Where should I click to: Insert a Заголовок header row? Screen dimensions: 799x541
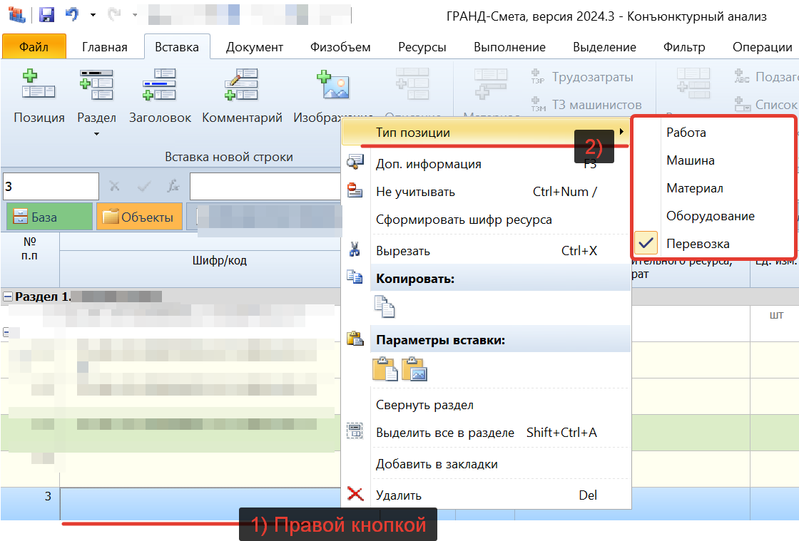tap(160, 97)
